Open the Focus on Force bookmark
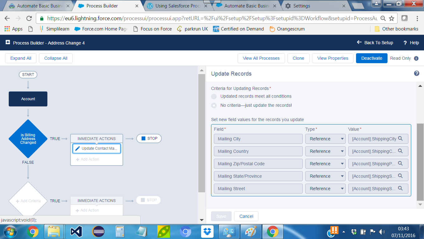The height and width of the screenshot is (239, 424). point(152,29)
